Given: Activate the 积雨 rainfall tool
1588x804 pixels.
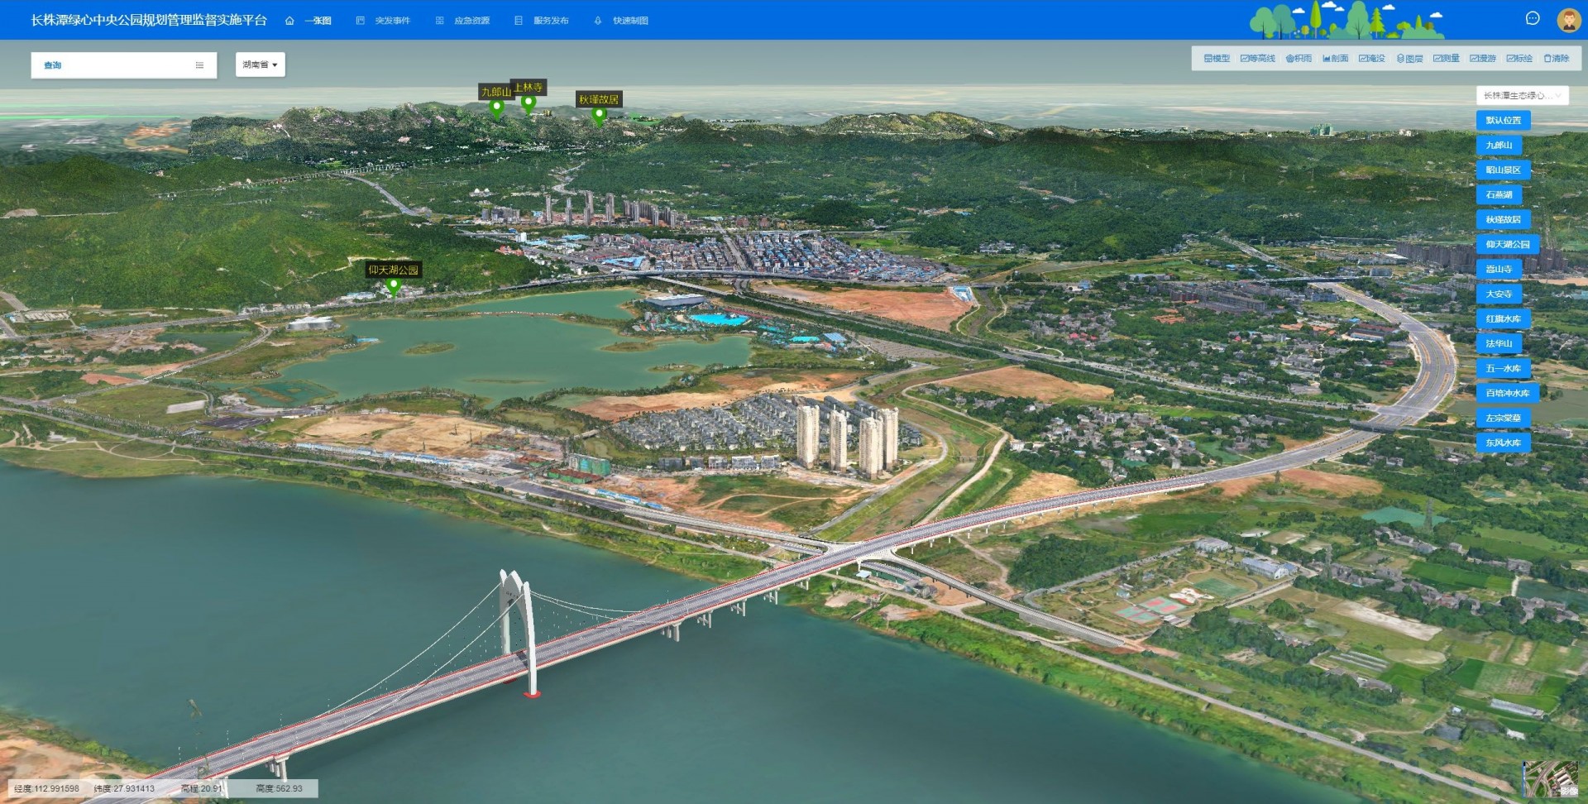Looking at the screenshot, I should coord(1299,59).
